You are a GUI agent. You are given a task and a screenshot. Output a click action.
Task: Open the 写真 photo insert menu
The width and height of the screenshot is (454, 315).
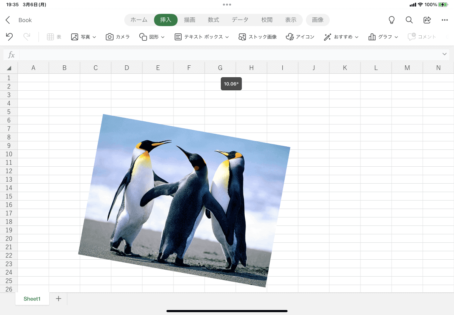pyautogui.click(x=83, y=37)
